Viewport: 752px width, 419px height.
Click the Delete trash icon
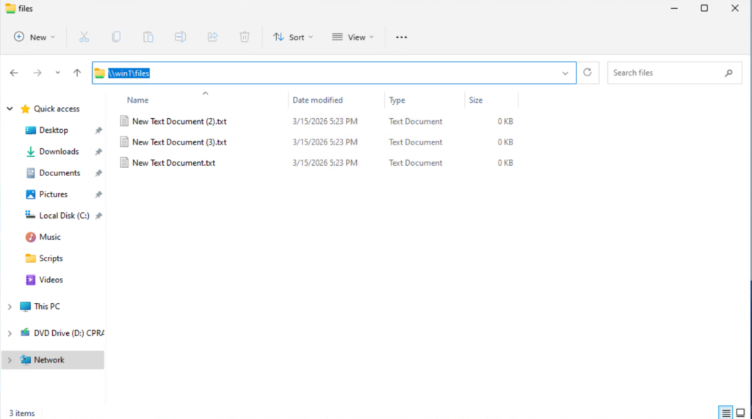[x=245, y=37]
